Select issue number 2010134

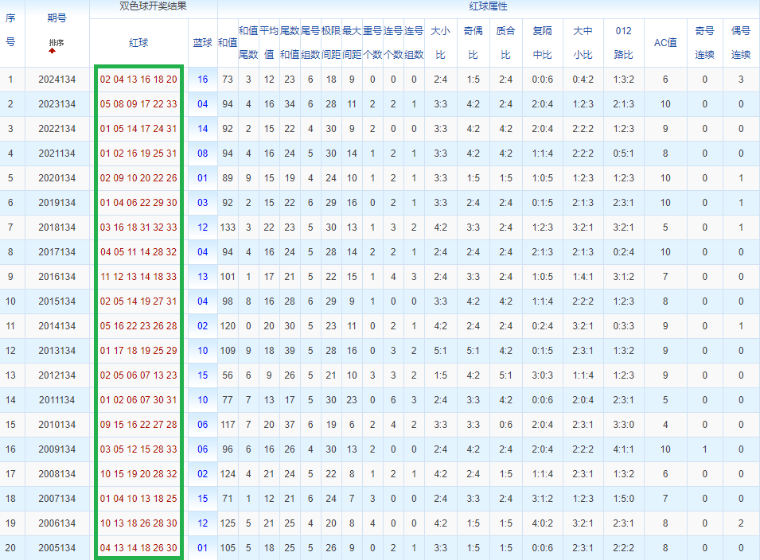(x=57, y=425)
